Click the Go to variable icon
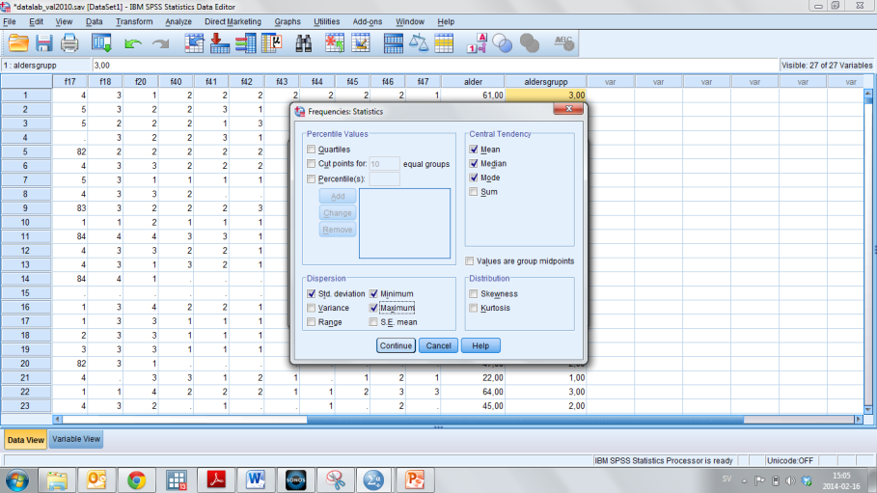This screenshot has height=493, width=877. pyautogui.click(x=220, y=43)
